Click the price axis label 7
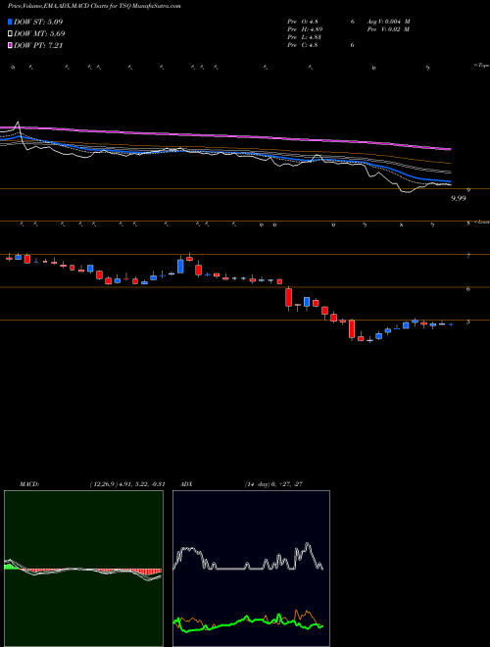 (468, 256)
